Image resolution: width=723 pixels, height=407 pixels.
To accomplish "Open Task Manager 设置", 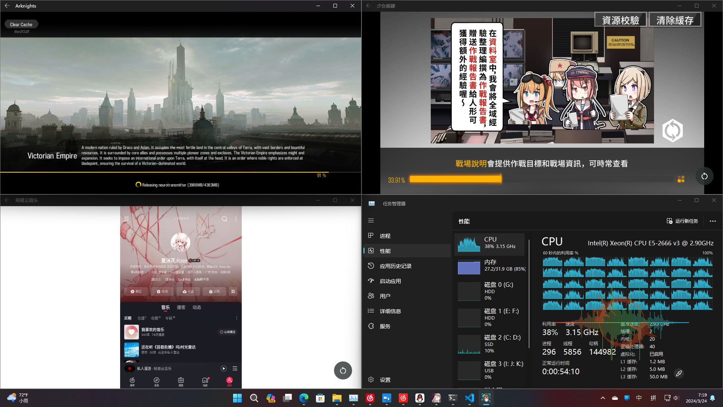I will click(407, 379).
